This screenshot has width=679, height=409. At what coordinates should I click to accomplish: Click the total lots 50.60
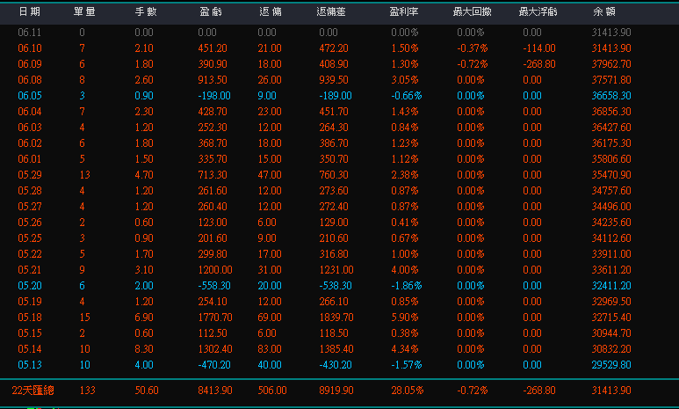(x=147, y=391)
